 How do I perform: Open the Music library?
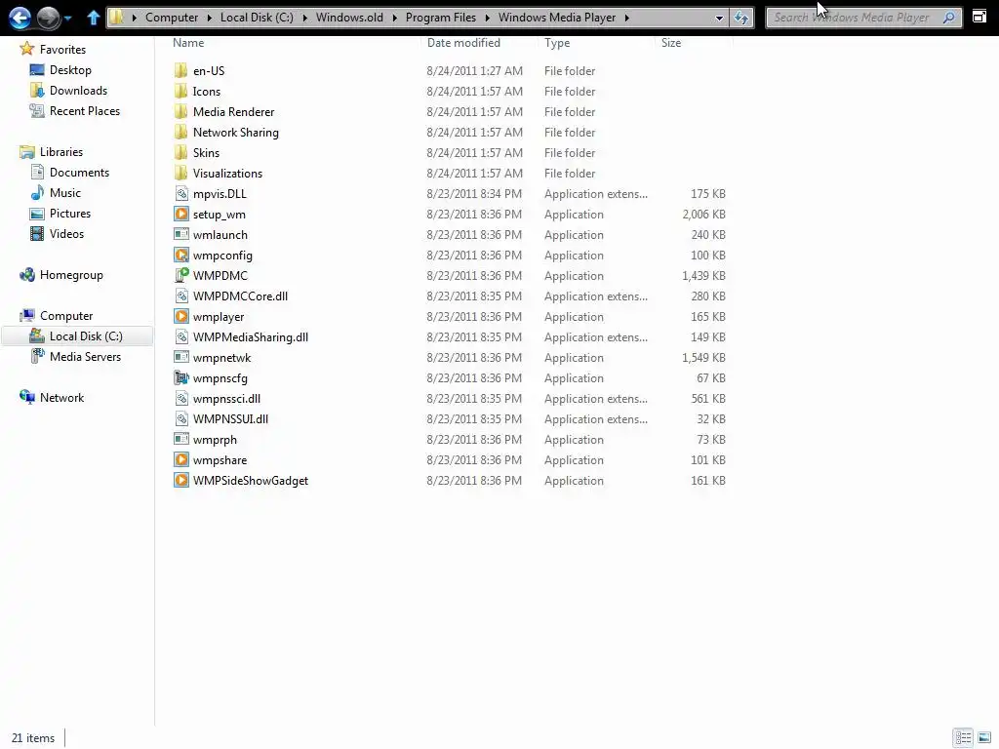(65, 193)
